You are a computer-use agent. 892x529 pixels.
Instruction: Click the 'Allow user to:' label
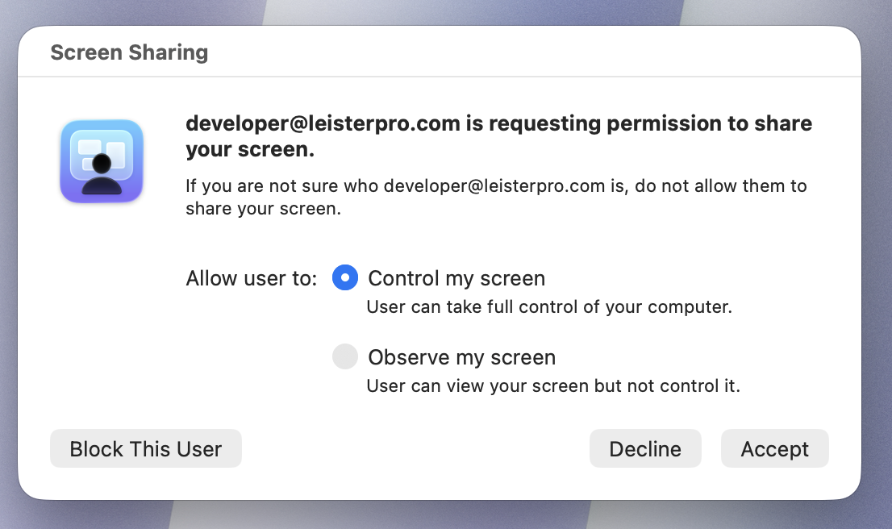pyautogui.click(x=251, y=278)
